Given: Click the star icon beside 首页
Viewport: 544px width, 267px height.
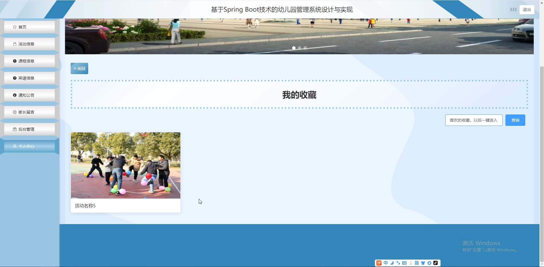Looking at the screenshot, I should [x=15, y=27].
